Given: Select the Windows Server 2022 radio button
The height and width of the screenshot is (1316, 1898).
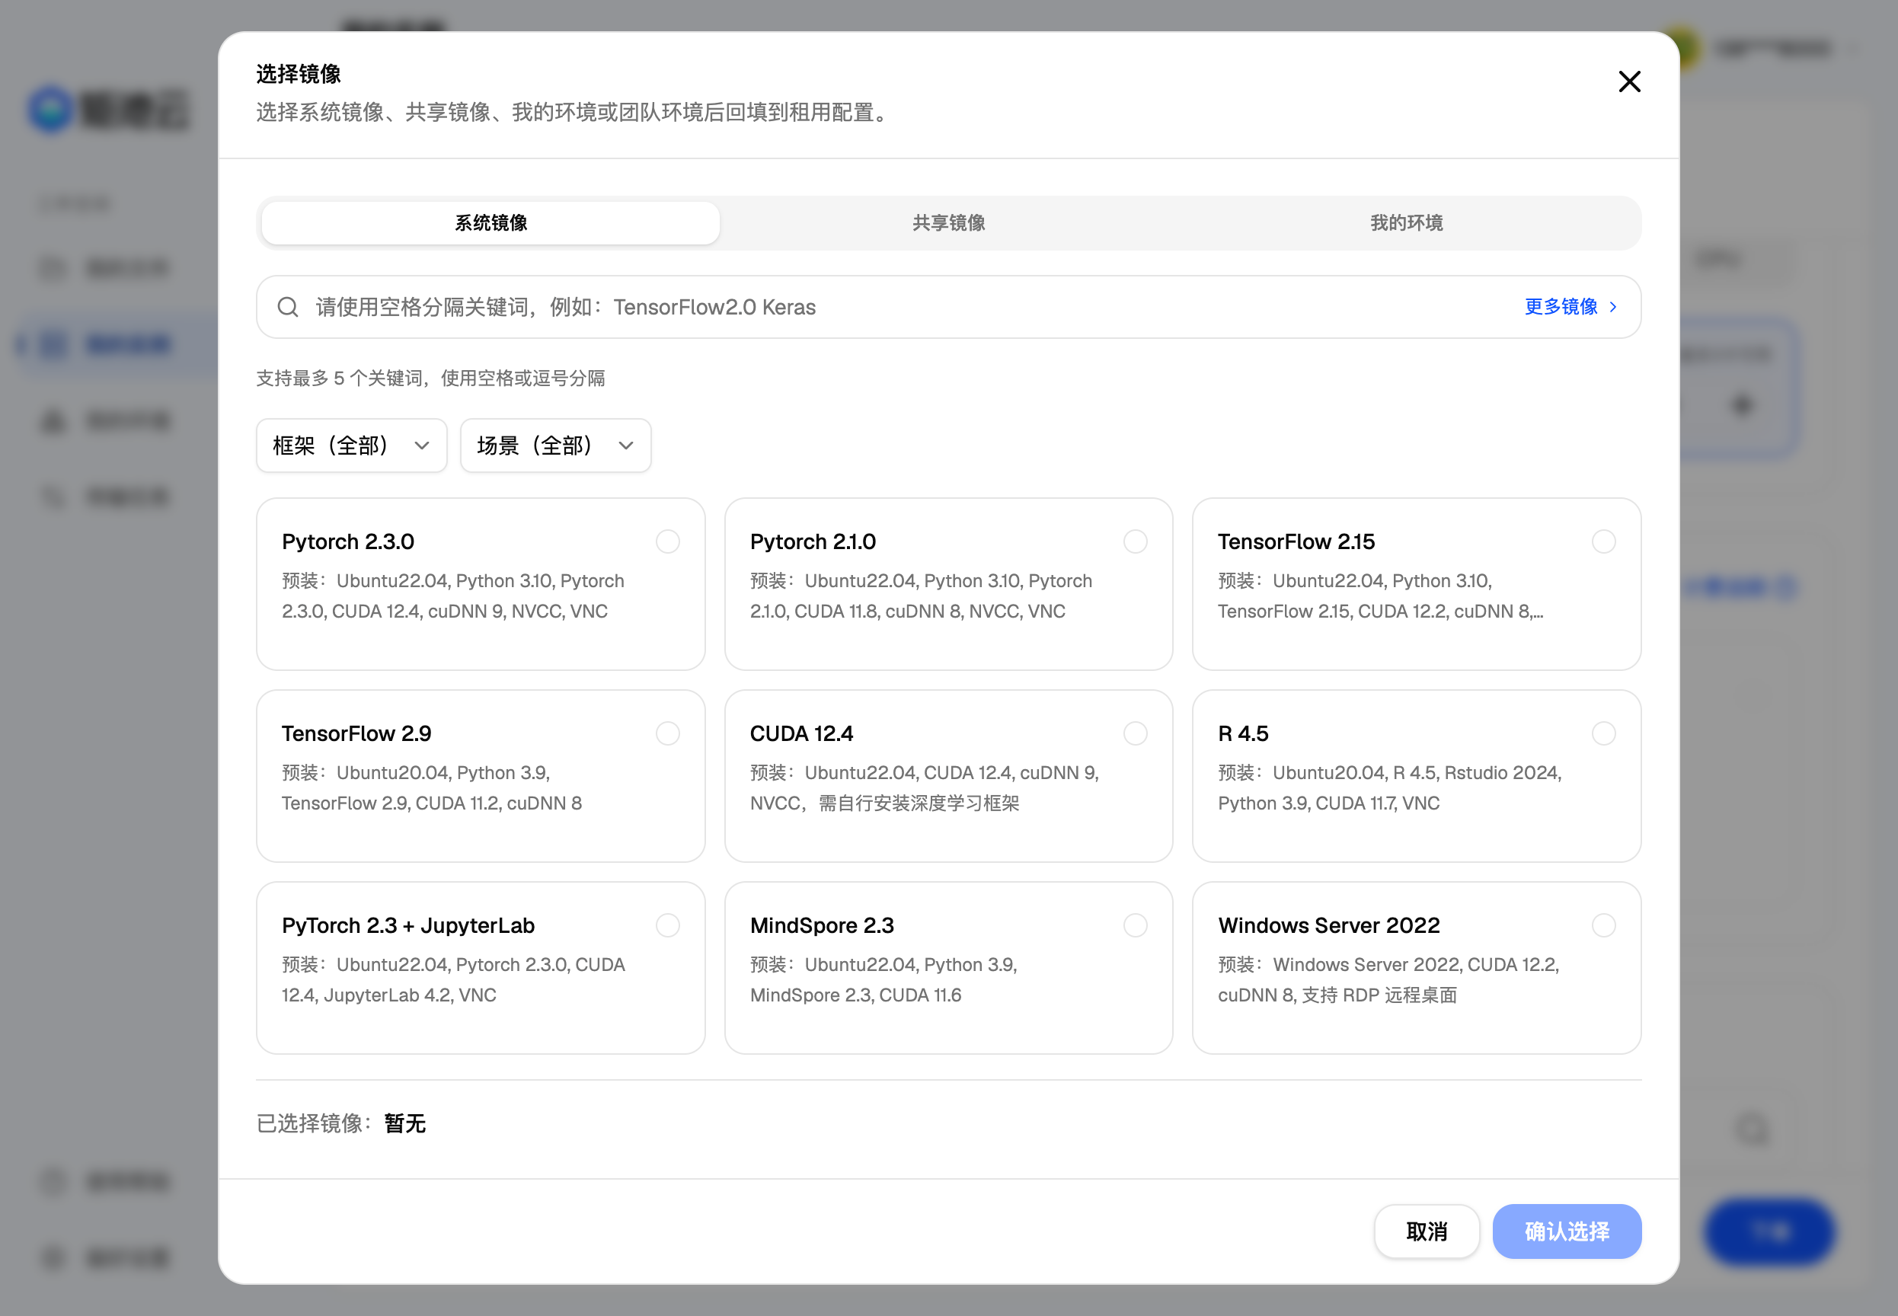Looking at the screenshot, I should (1604, 925).
